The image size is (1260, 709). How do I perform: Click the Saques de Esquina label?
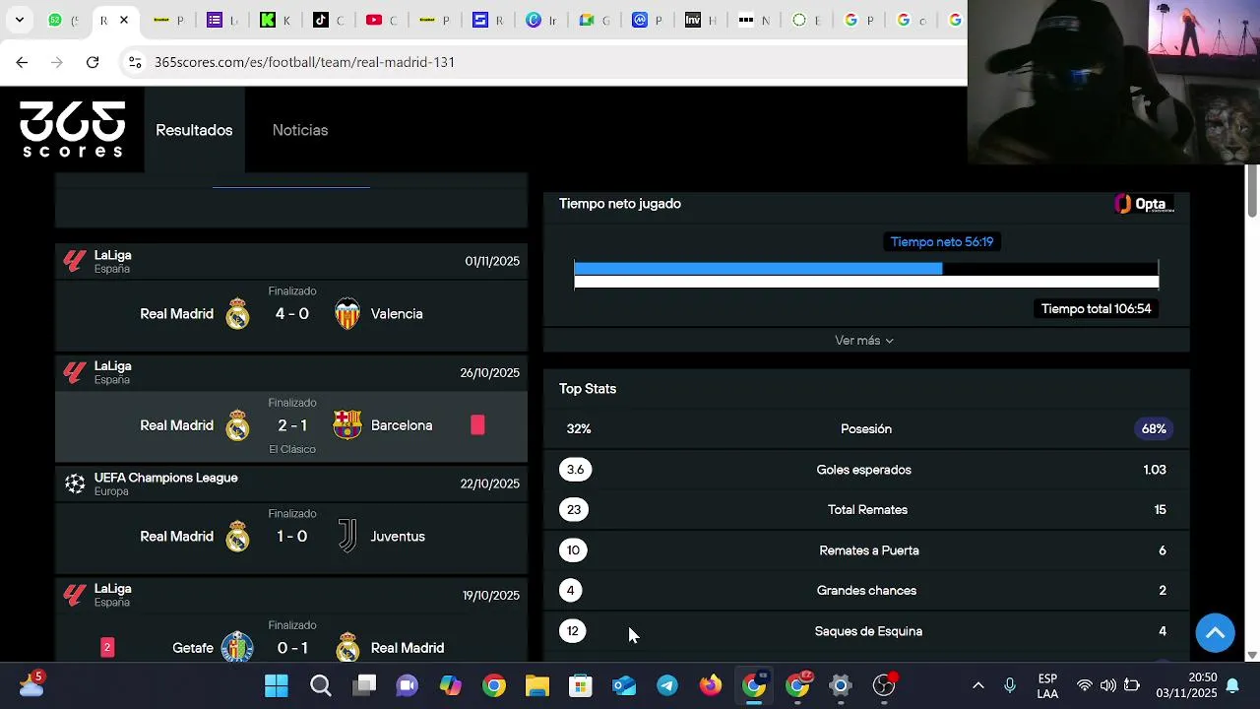pyautogui.click(x=868, y=631)
